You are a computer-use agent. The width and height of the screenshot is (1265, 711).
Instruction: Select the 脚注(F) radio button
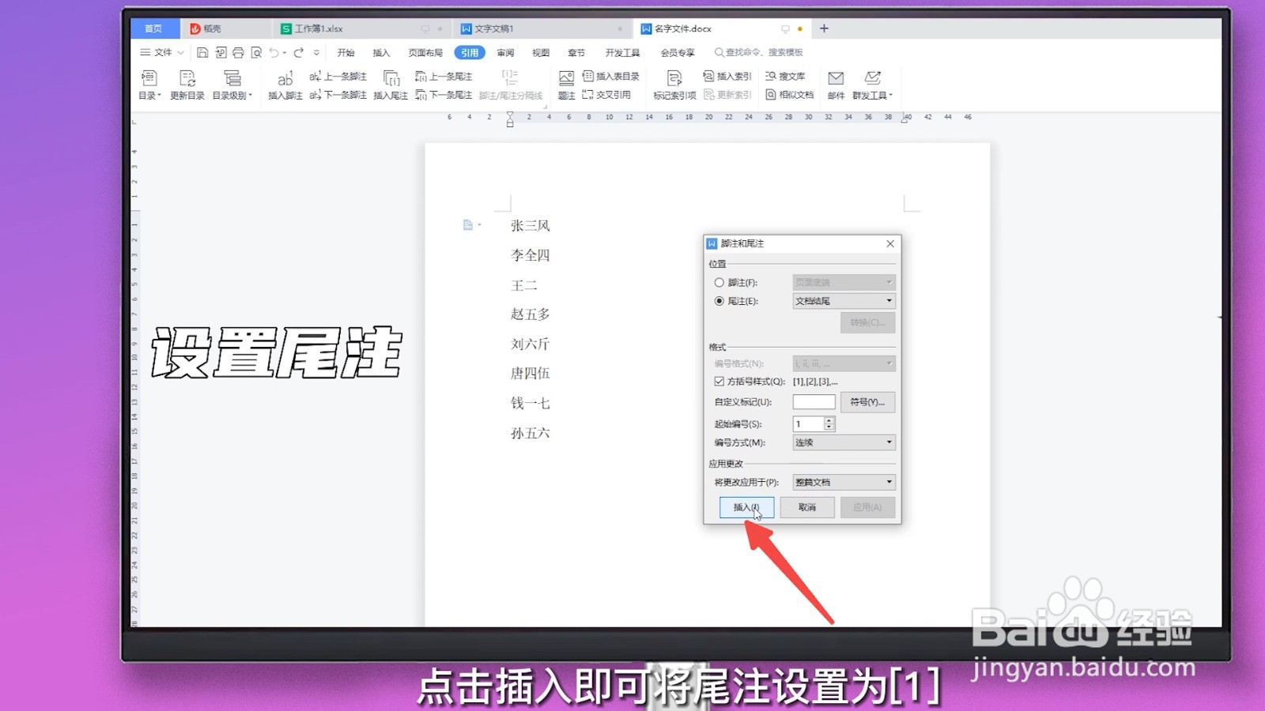tap(718, 281)
